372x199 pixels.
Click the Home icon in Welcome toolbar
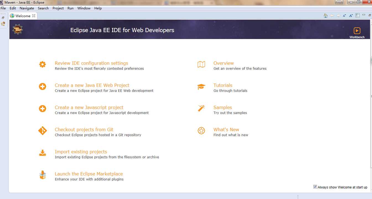coord(326,16)
